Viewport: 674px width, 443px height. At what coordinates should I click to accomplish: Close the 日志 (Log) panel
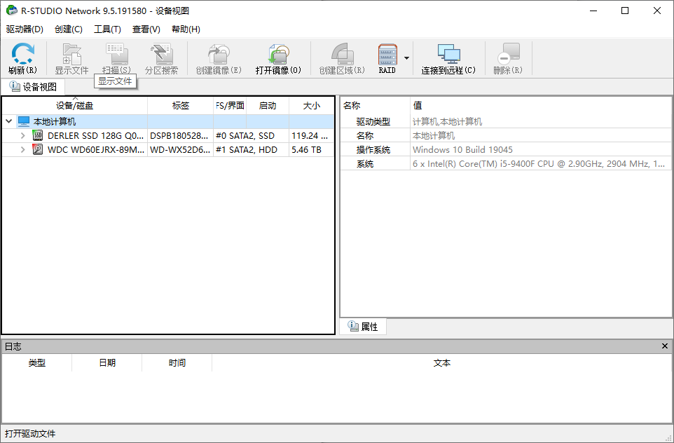[664, 346]
